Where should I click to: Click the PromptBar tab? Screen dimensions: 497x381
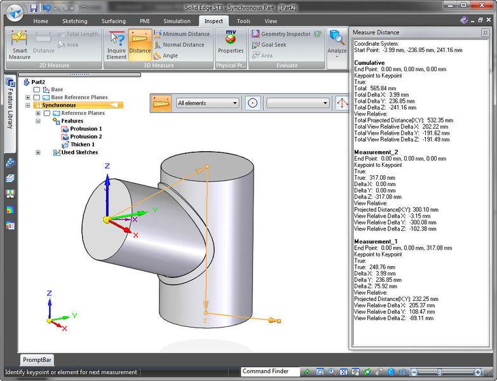point(37,360)
